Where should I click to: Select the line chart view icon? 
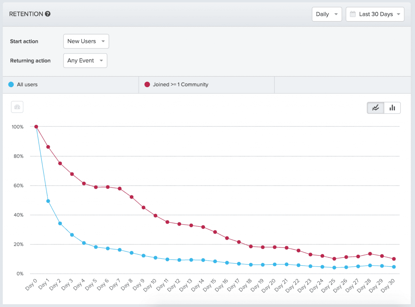[x=375, y=107]
